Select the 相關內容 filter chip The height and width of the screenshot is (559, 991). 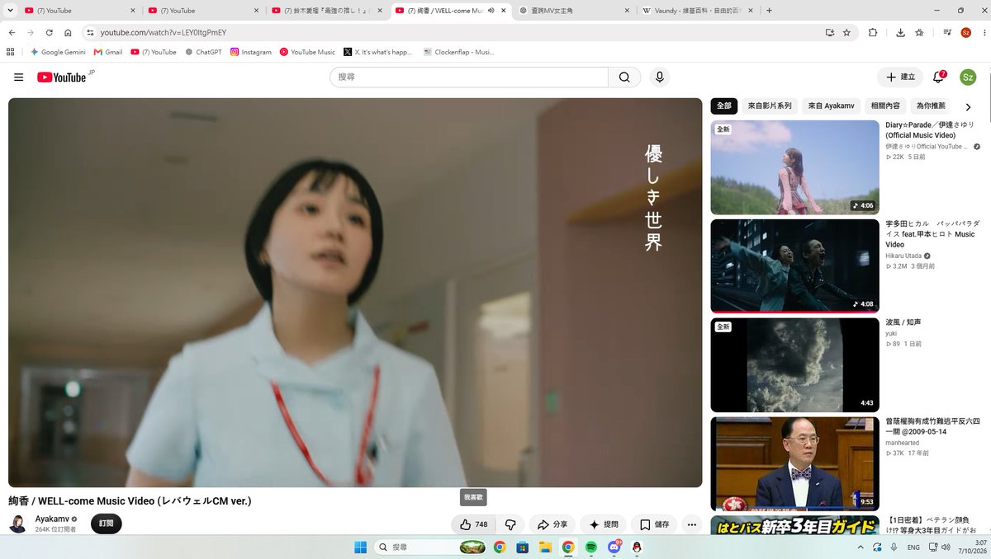point(885,106)
